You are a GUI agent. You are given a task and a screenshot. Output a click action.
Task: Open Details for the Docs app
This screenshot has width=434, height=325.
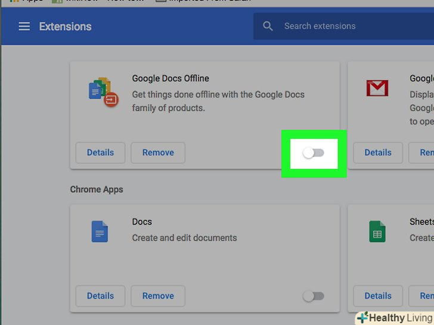(x=101, y=296)
